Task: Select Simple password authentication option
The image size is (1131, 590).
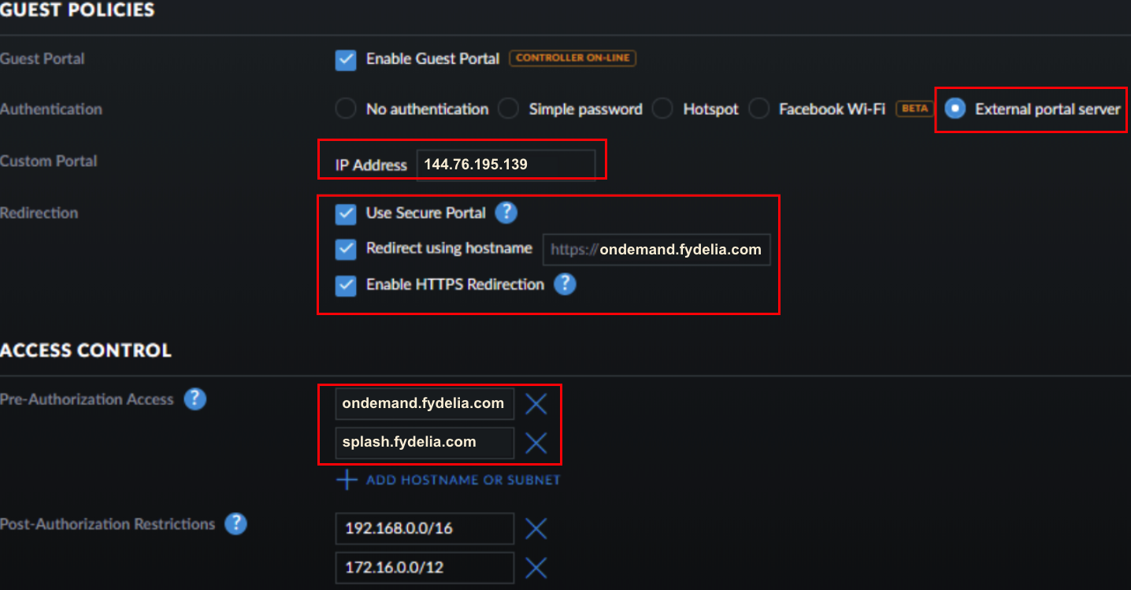Action: [508, 109]
